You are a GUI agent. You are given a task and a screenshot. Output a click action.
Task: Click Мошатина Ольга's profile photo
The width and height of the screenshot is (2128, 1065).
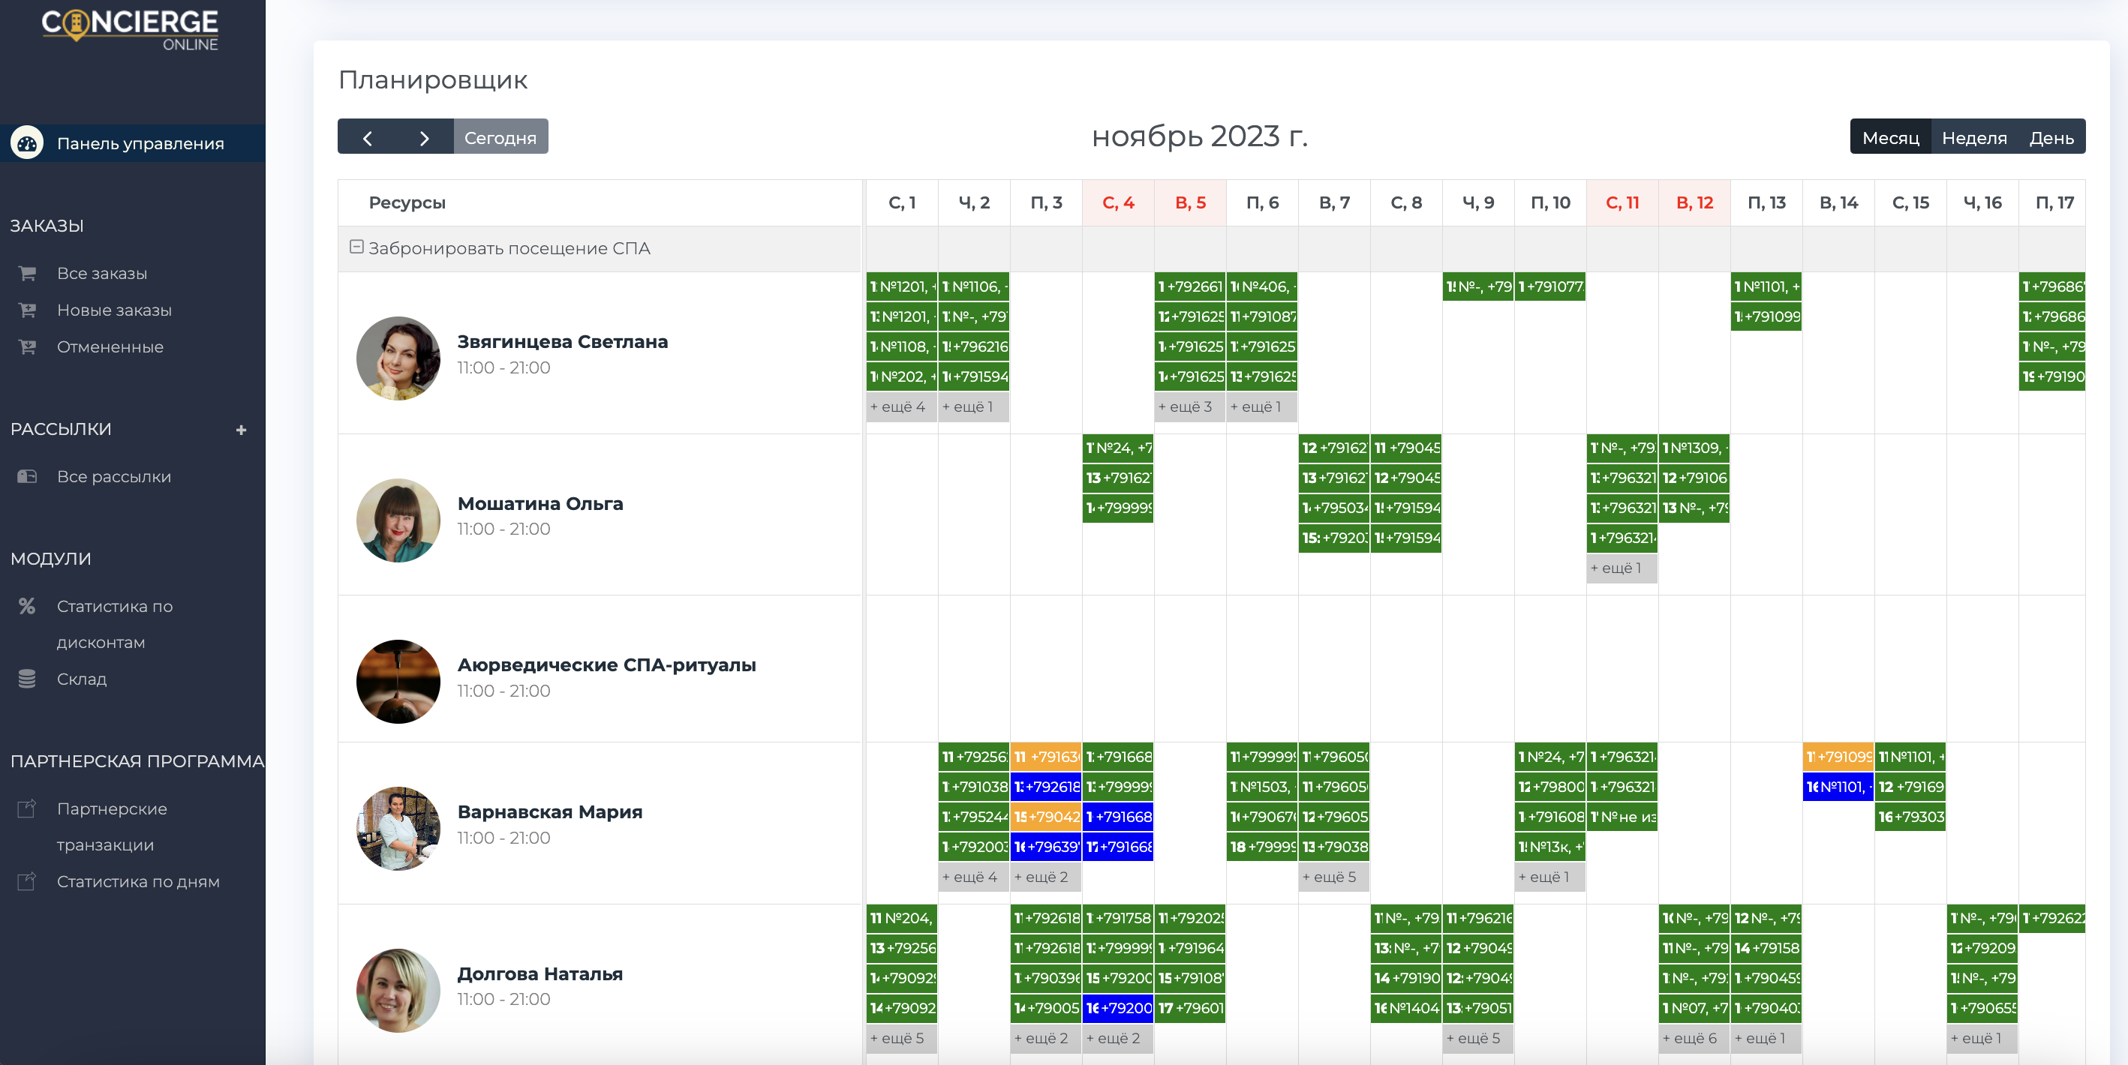[x=398, y=520]
